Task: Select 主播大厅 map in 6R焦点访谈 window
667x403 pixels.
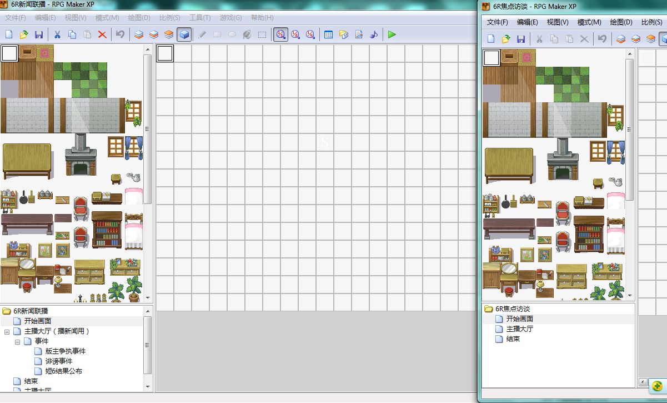Action: click(x=520, y=329)
